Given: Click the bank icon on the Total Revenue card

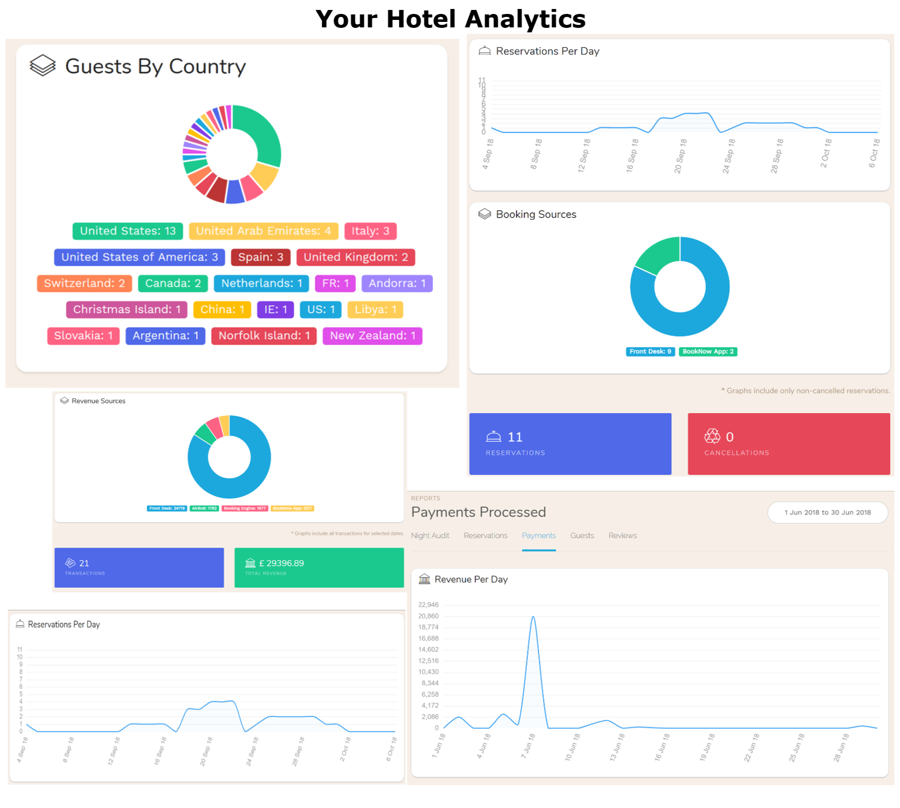Looking at the screenshot, I should pos(250,563).
